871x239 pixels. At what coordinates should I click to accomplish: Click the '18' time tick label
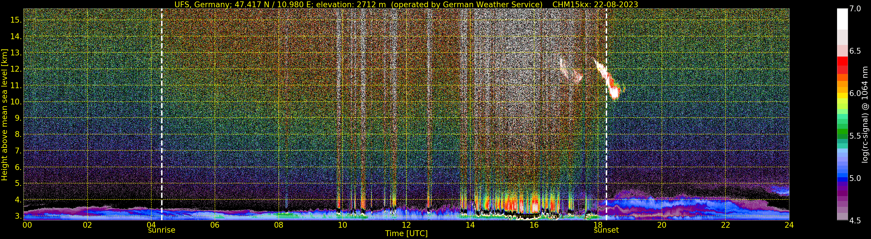click(598, 225)
